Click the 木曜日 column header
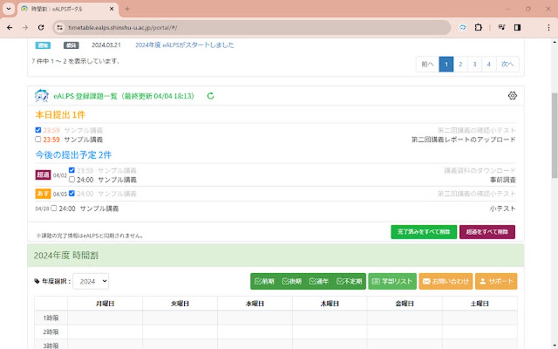558x349 pixels. click(329, 304)
